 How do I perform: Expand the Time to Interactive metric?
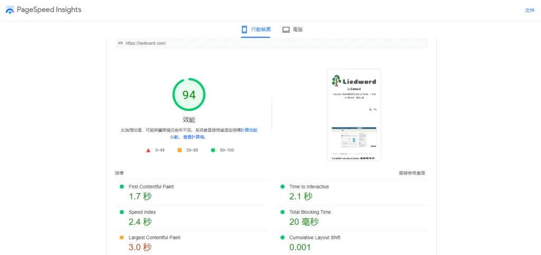352,192
